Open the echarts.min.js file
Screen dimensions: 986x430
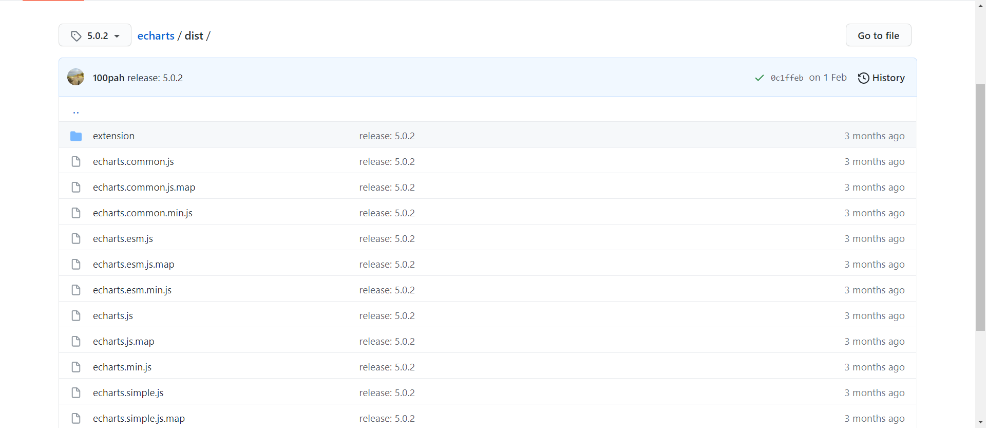pos(122,367)
